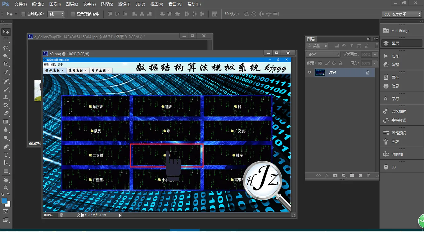Open the 视图(V) menu
The width and height of the screenshot is (424, 232).
pos(157,4)
